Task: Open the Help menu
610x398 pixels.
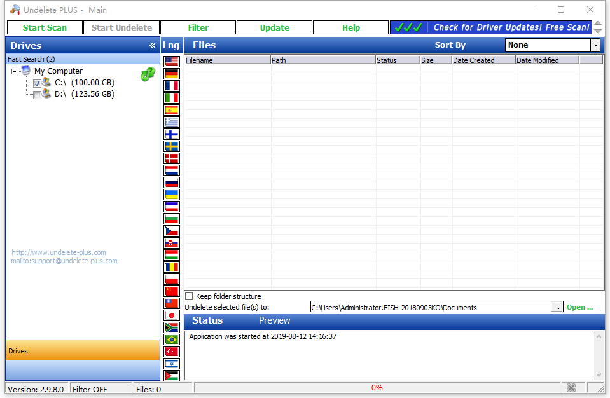Action: 350,27
